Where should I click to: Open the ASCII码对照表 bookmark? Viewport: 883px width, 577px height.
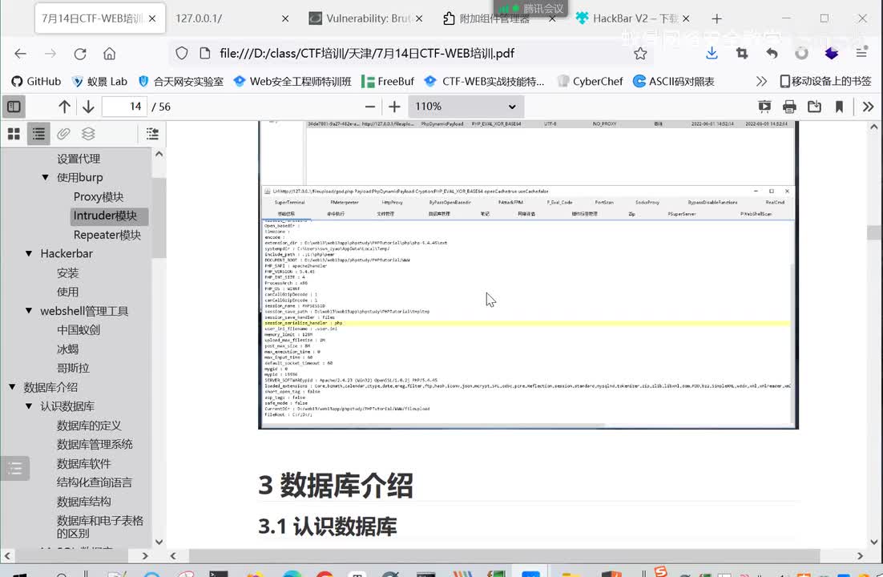click(x=674, y=82)
